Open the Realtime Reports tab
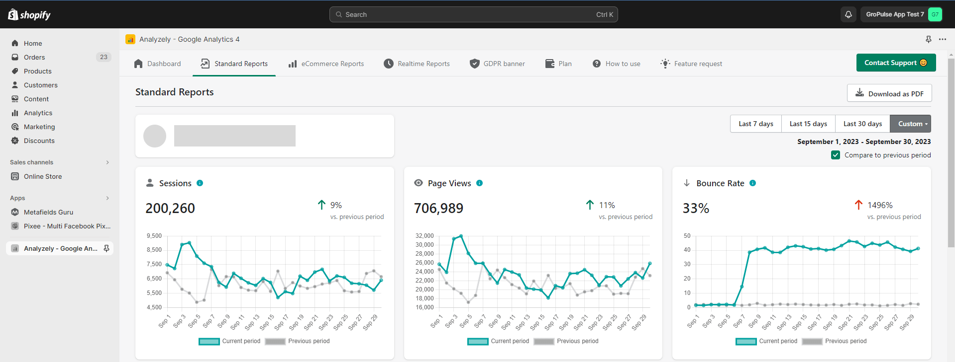The width and height of the screenshot is (955, 362). point(417,64)
